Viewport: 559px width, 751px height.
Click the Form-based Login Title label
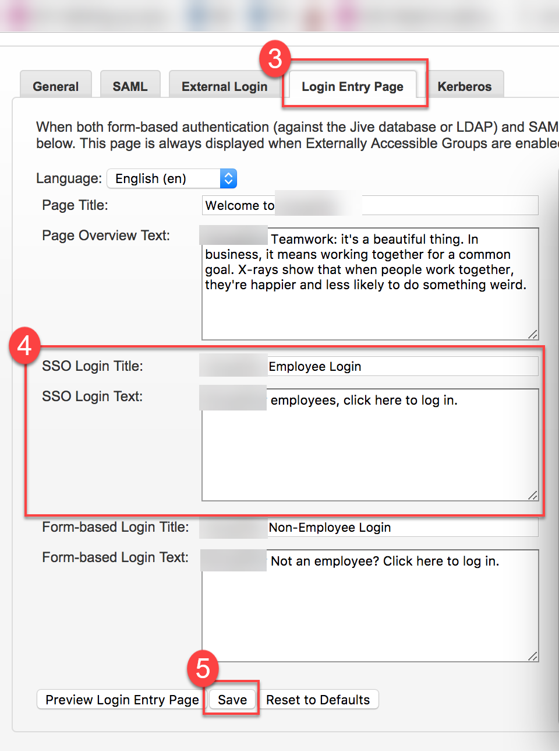tap(115, 527)
